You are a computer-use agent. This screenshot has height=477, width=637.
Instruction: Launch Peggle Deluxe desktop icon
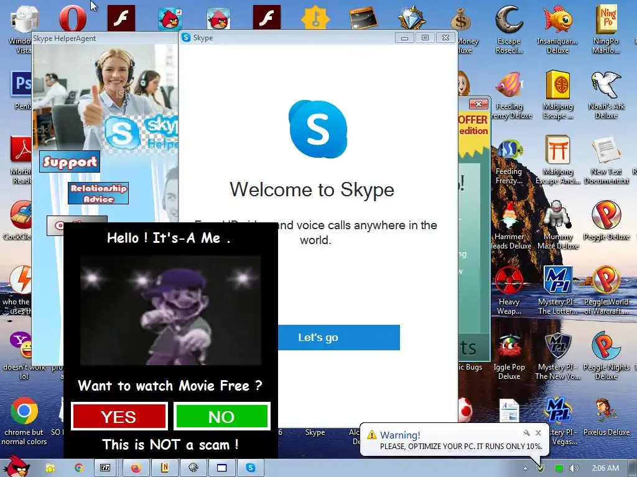606,215
